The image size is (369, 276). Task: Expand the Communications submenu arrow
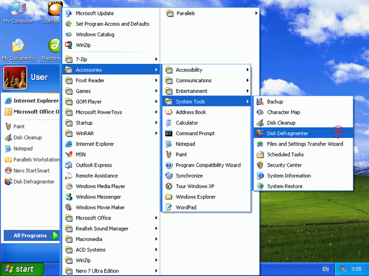(247, 80)
